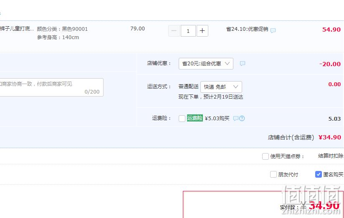Image resolution: width=344 pixels, height=218 pixels.
Task: Click the 颜色分类:黑色90001 text
Action: pyautogui.click(x=62, y=29)
